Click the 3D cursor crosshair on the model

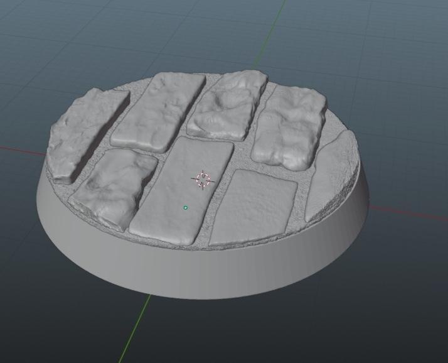[x=203, y=180]
